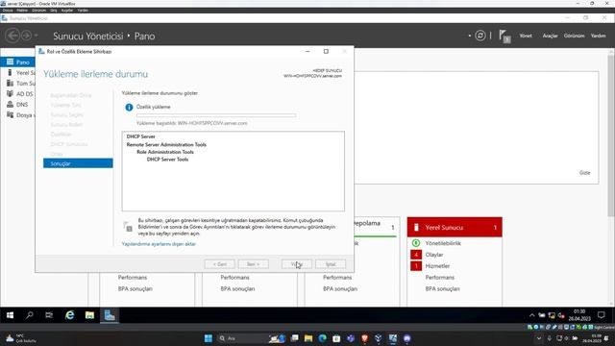Open the Görünüm menu in Server Manager

[574, 36]
